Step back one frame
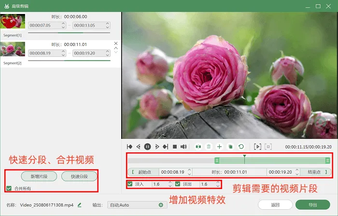This screenshot has width=338, height=216. [x=139, y=147]
